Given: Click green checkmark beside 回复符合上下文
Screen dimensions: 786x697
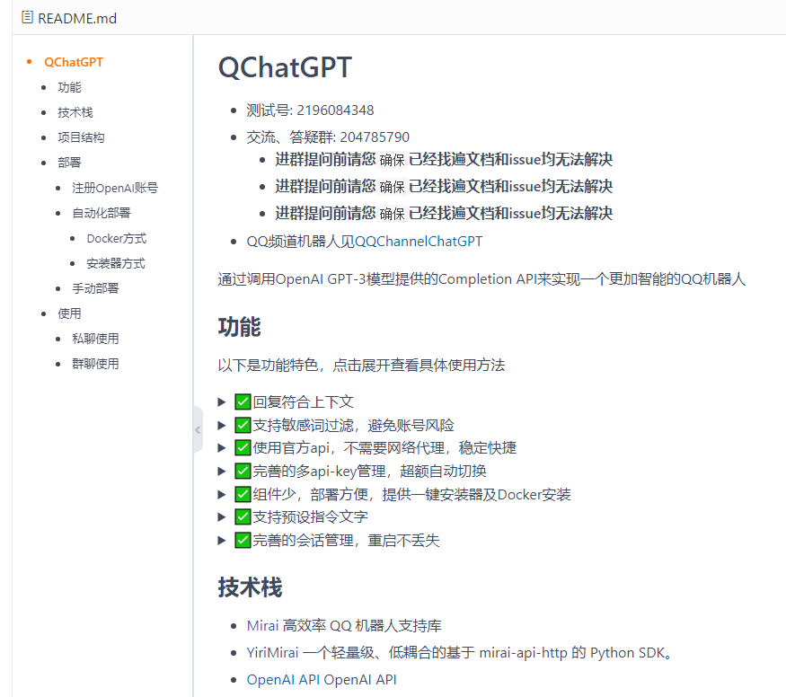Looking at the screenshot, I should [243, 401].
